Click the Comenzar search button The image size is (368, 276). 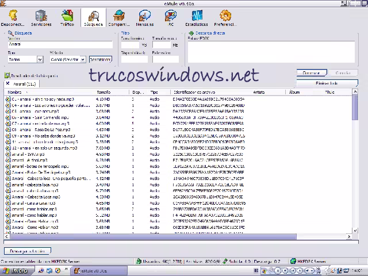pyautogui.click(x=312, y=73)
